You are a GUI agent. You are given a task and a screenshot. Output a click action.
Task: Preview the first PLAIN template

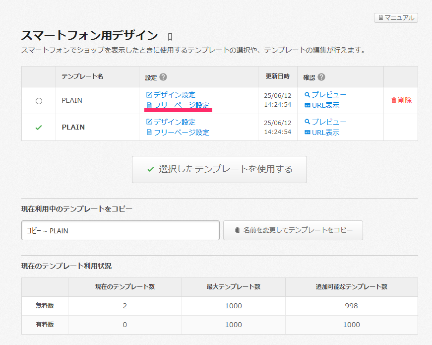pyautogui.click(x=329, y=95)
